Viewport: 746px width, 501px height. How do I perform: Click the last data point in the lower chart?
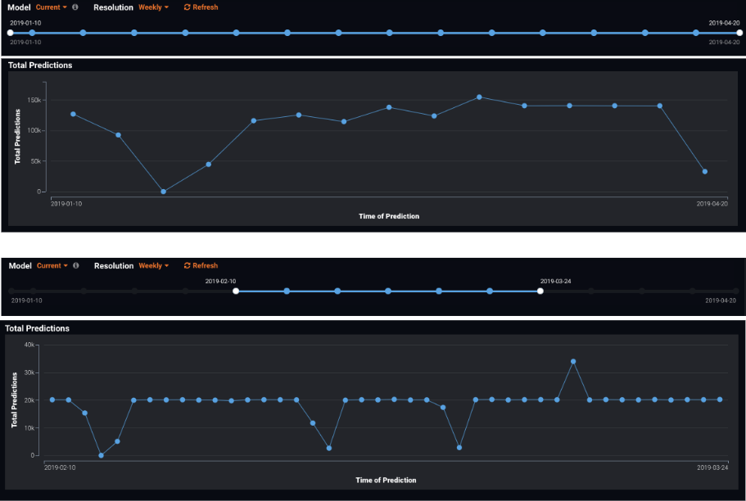pyautogui.click(x=720, y=399)
